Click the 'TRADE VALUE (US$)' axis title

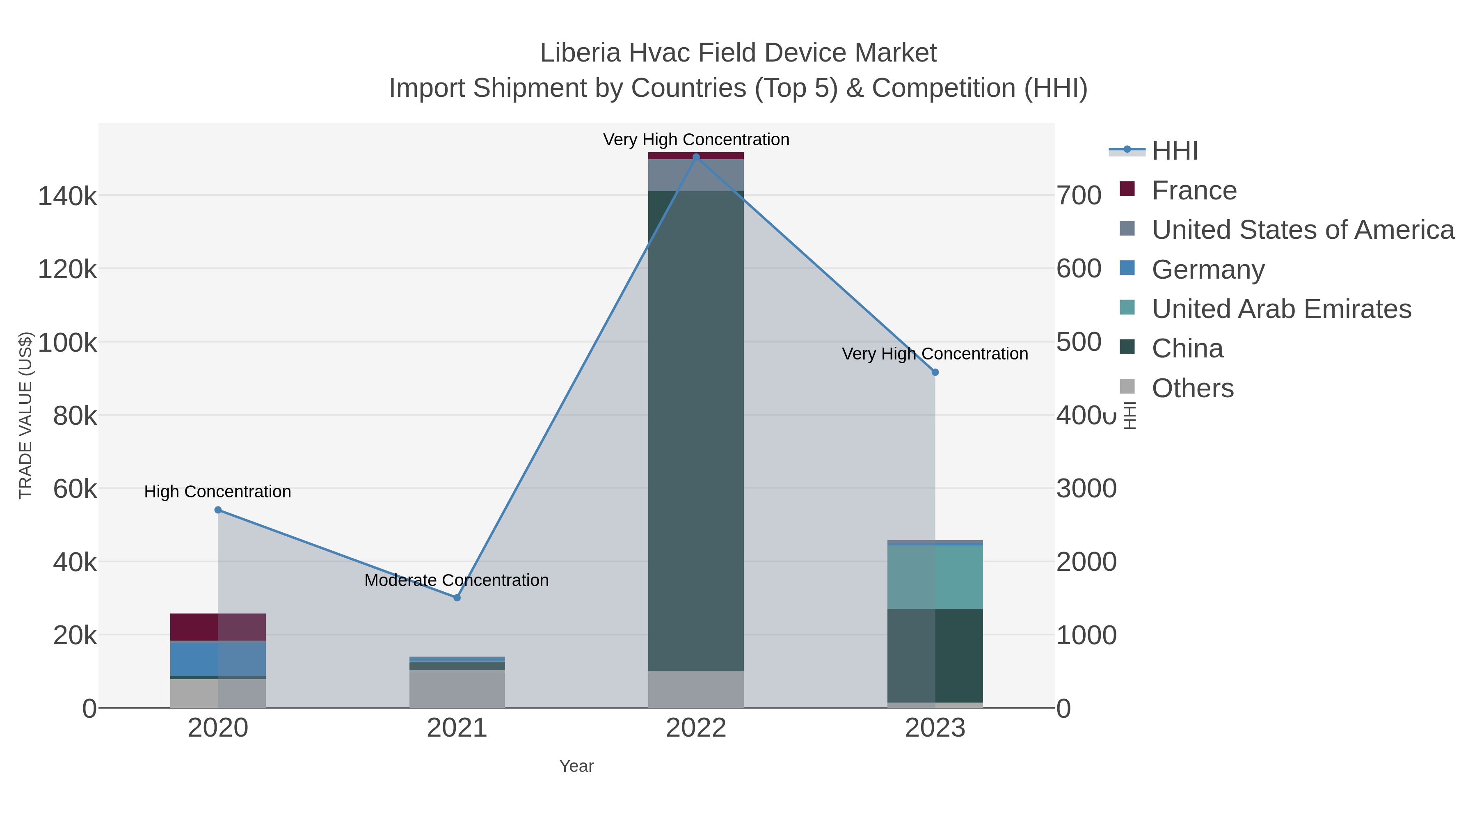point(26,415)
